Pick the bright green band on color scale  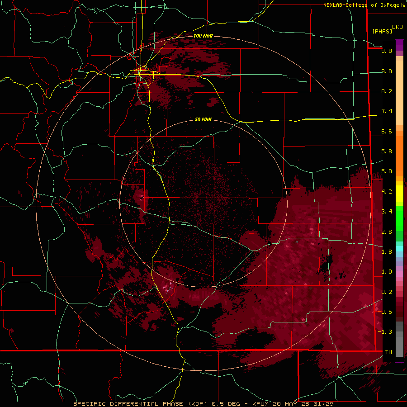[x=399, y=218]
